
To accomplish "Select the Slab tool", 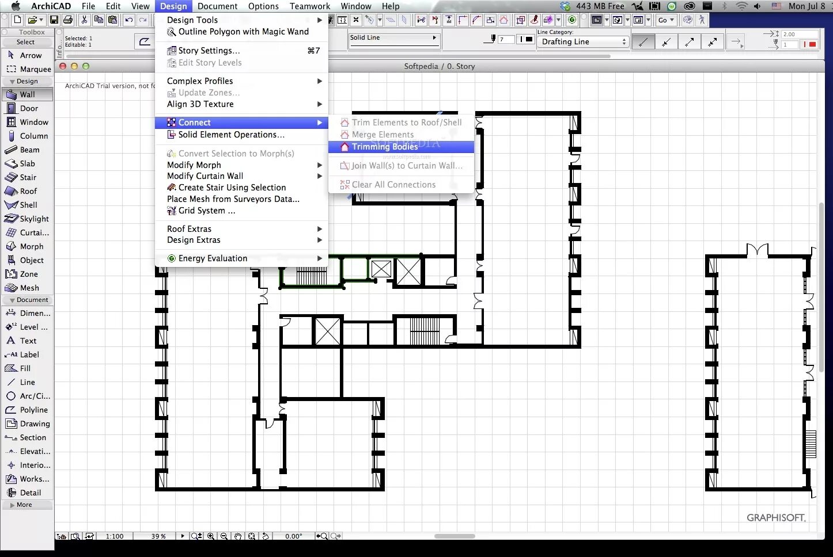I will tap(27, 163).
